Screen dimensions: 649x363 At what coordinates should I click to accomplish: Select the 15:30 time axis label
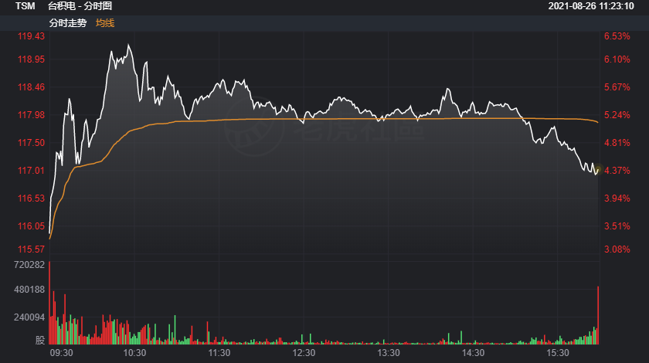pos(557,352)
